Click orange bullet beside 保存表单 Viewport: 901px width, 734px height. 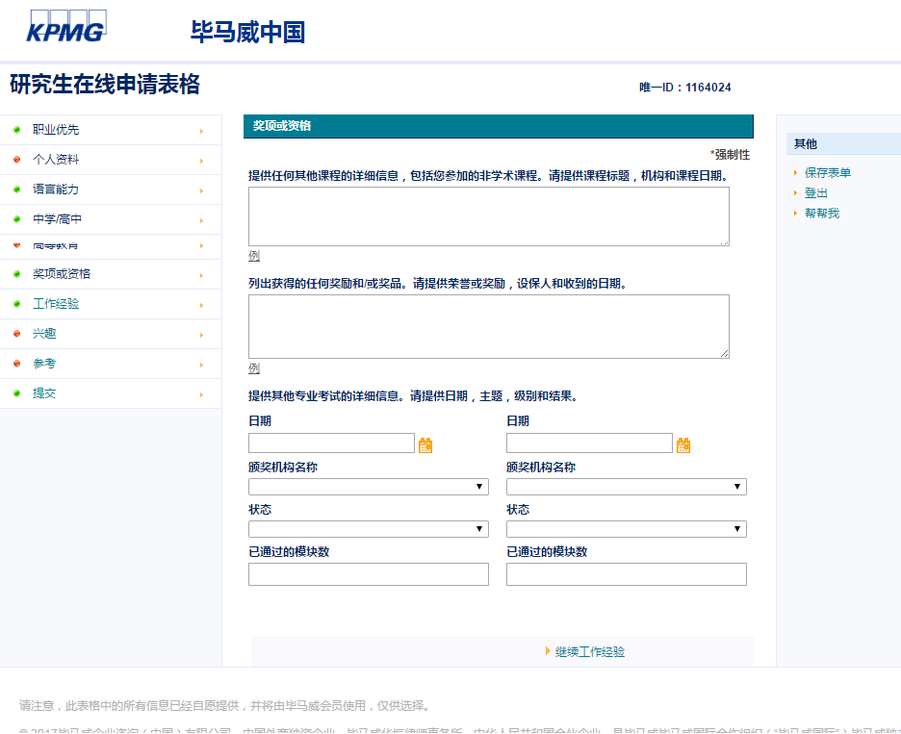(795, 173)
